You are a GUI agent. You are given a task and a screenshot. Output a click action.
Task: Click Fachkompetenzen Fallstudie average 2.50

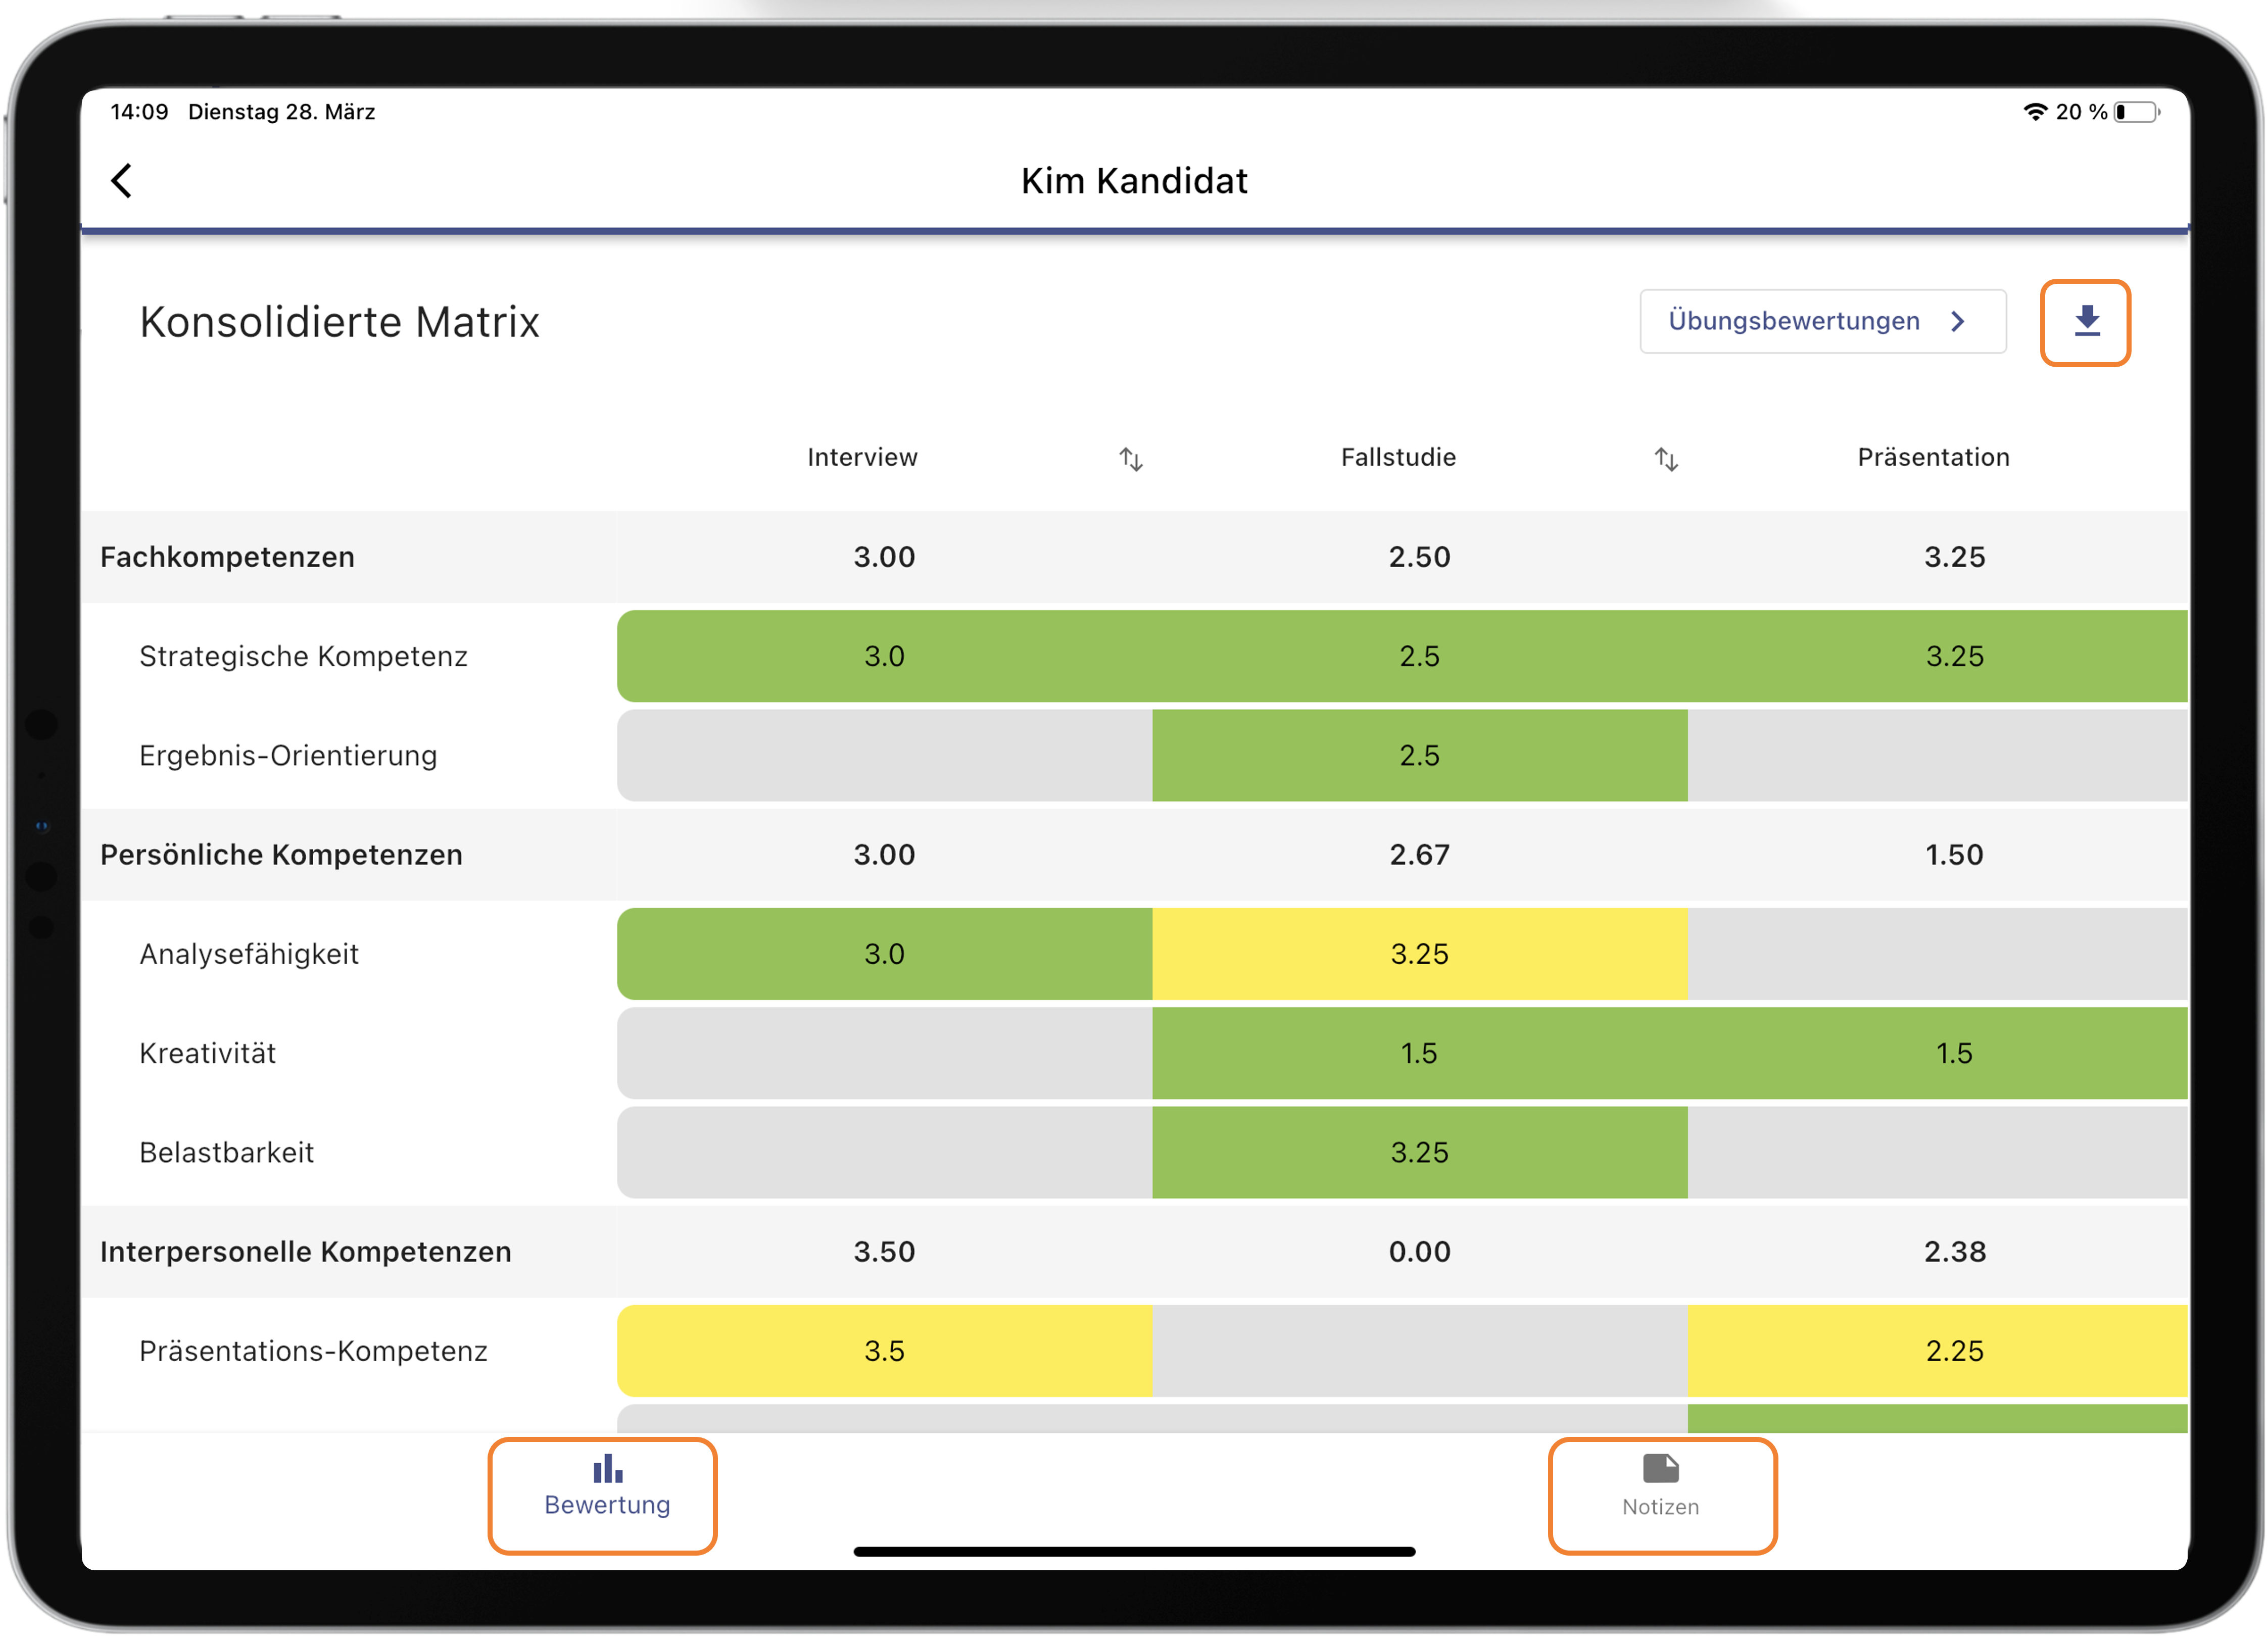(1419, 557)
